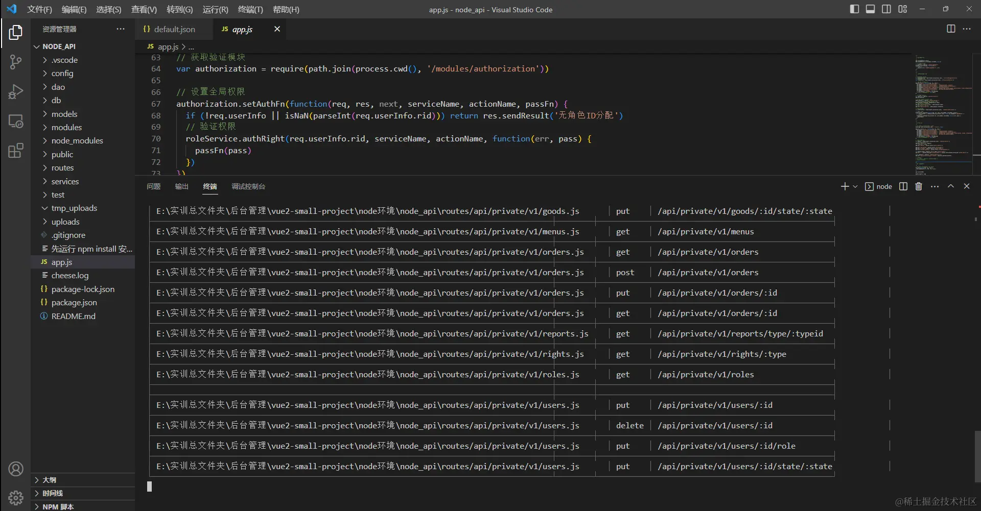This screenshot has width=981, height=511.
Task: Click the code minimap preview
Action: 943,112
